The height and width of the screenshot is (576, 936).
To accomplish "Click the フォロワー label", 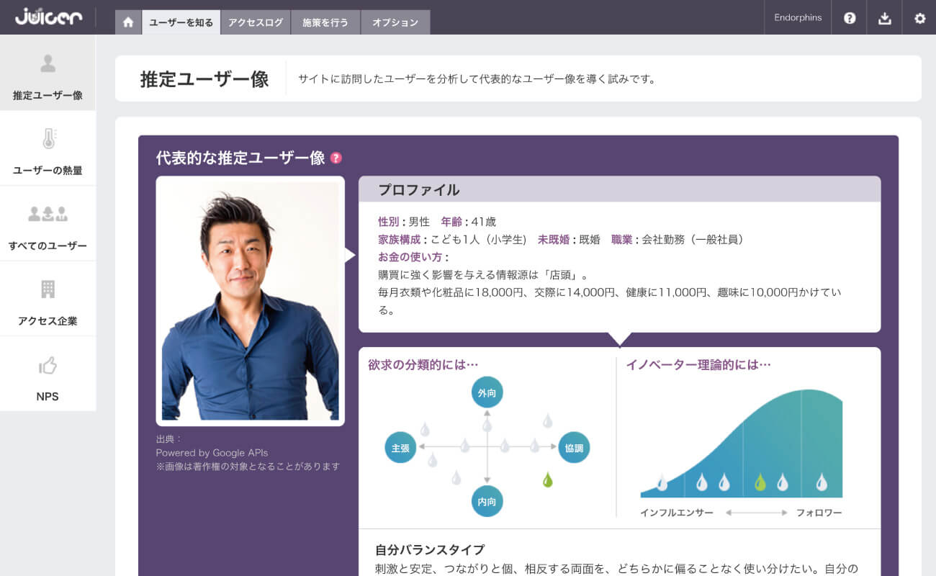I will click(x=819, y=513).
